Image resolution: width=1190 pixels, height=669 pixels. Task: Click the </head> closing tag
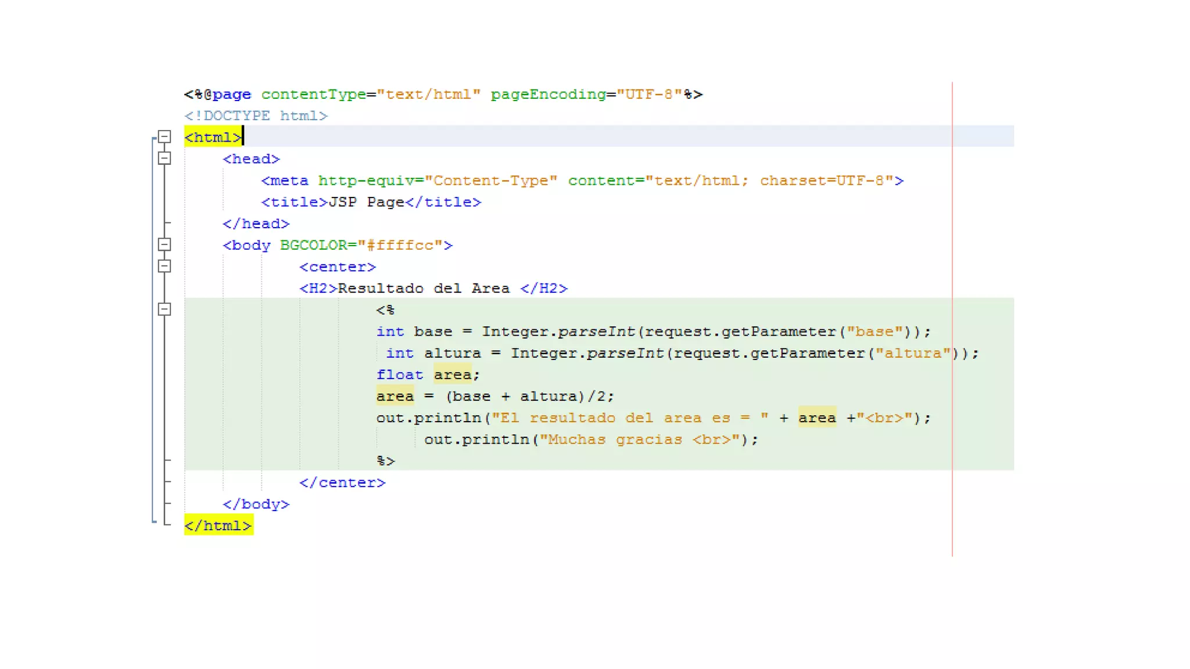(256, 224)
